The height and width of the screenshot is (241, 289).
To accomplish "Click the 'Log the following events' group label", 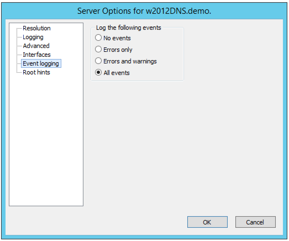I will point(128,28).
